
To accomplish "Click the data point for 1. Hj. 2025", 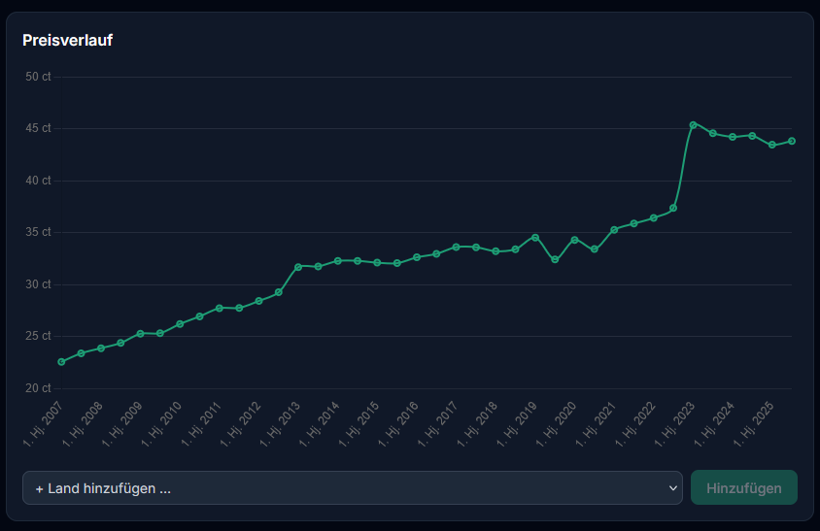I will [x=771, y=145].
